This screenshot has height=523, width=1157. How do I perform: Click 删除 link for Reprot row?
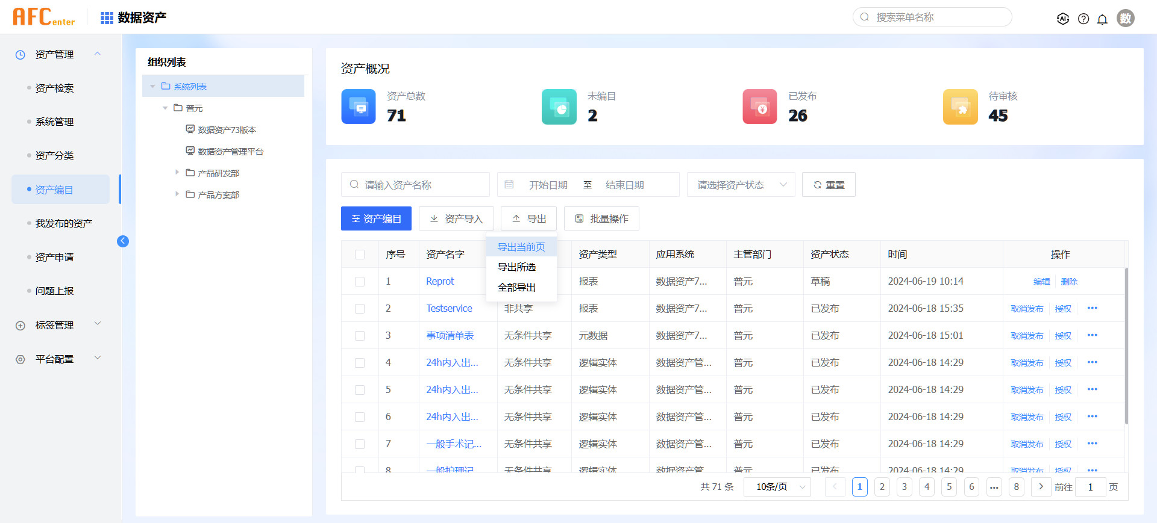[1069, 282]
